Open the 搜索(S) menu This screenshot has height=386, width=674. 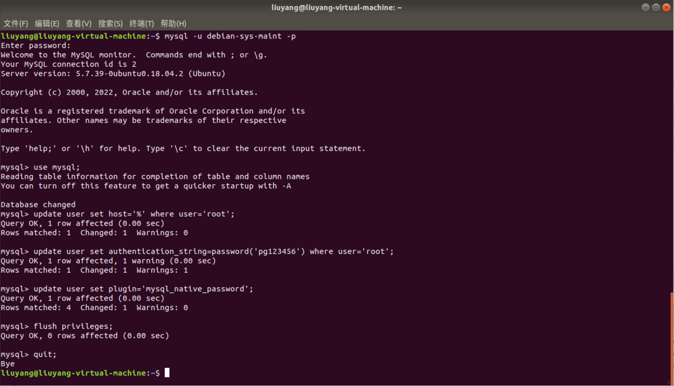point(110,24)
